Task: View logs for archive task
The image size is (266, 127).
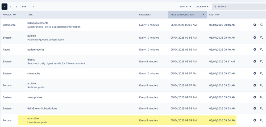Action: [x=261, y=85]
